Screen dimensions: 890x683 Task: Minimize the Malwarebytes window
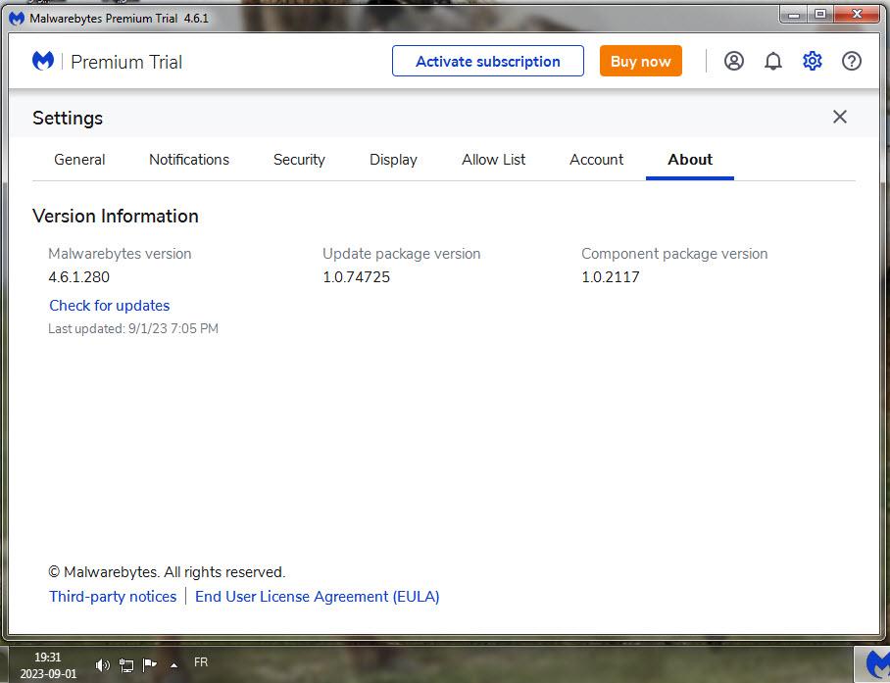click(x=795, y=15)
